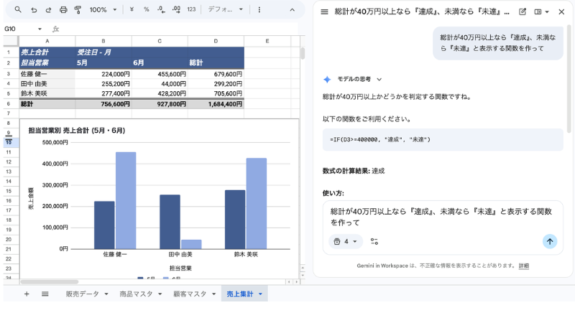Click the horizontal scroll right arrow

[297, 281]
